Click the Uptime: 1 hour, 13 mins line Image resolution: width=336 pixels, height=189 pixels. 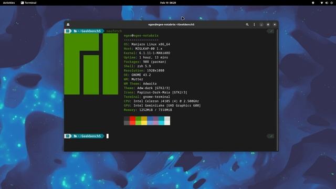click(146, 57)
